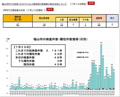Click the bar labeled 85
Screen dimensions: 120x97
[x=103, y=74]
